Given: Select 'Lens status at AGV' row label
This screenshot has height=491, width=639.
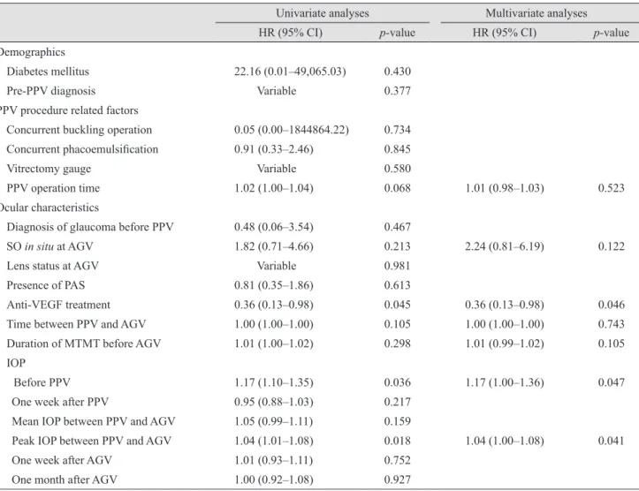Looking at the screenshot, I should pyautogui.click(x=52, y=267).
